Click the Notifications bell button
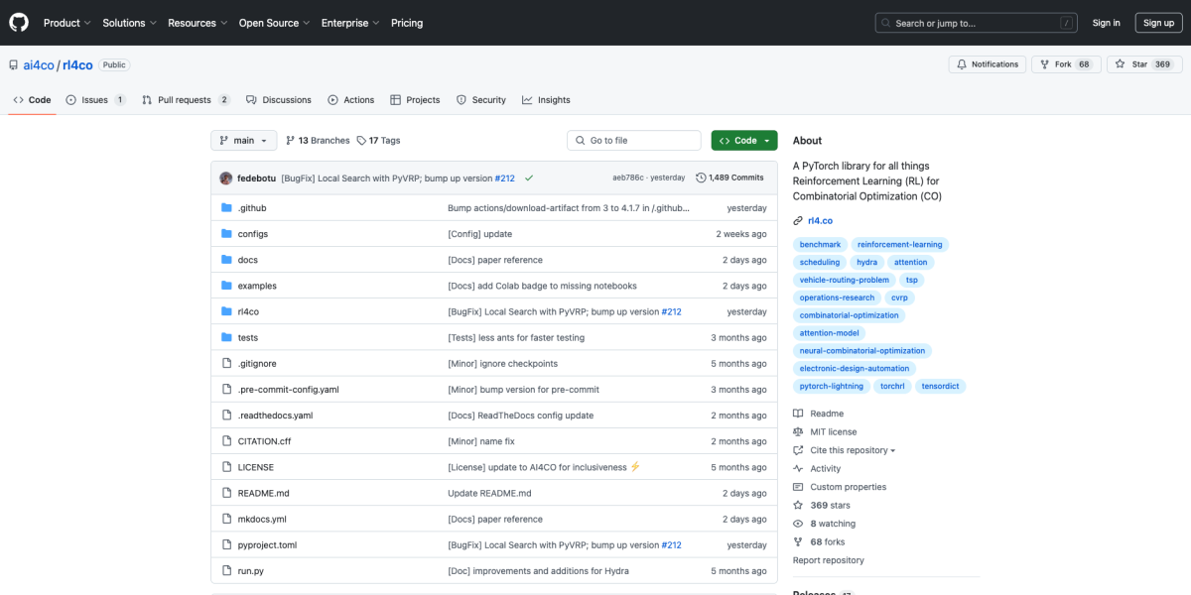Viewport: 1191px width, 595px height. (987, 64)
